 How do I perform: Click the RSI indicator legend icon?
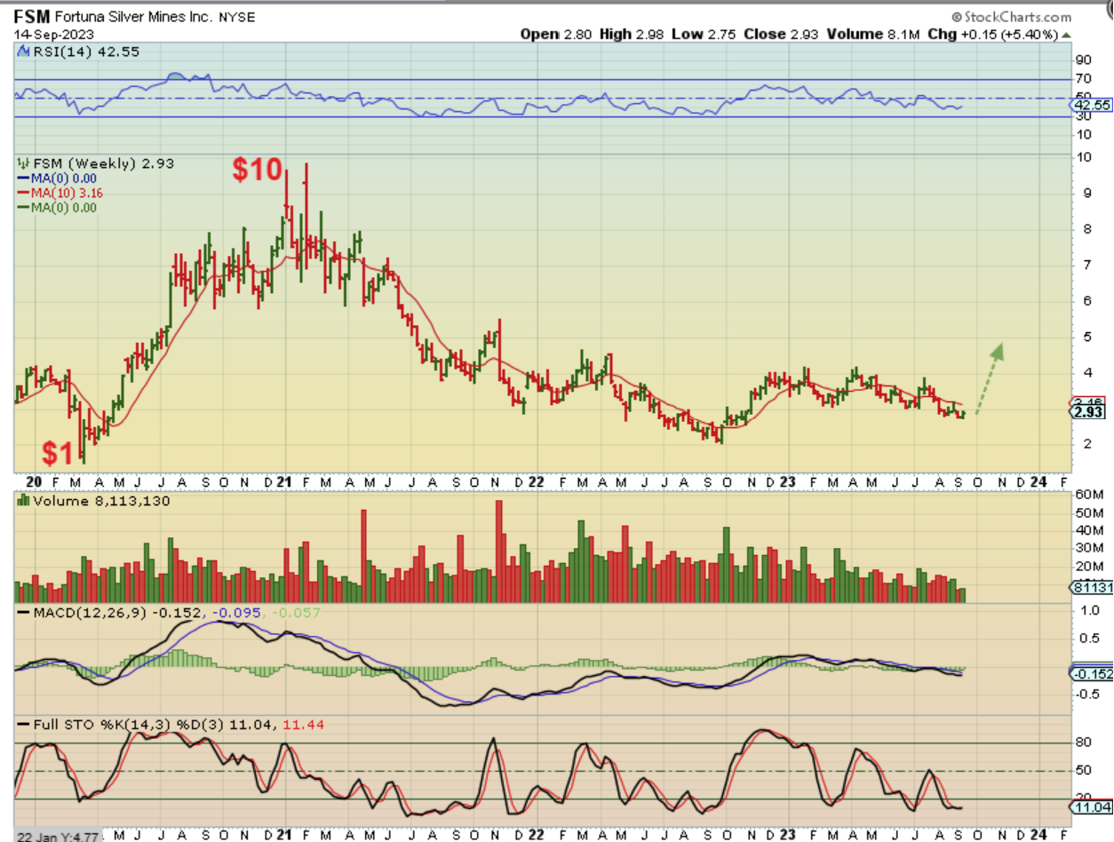[x=23, y=52]
